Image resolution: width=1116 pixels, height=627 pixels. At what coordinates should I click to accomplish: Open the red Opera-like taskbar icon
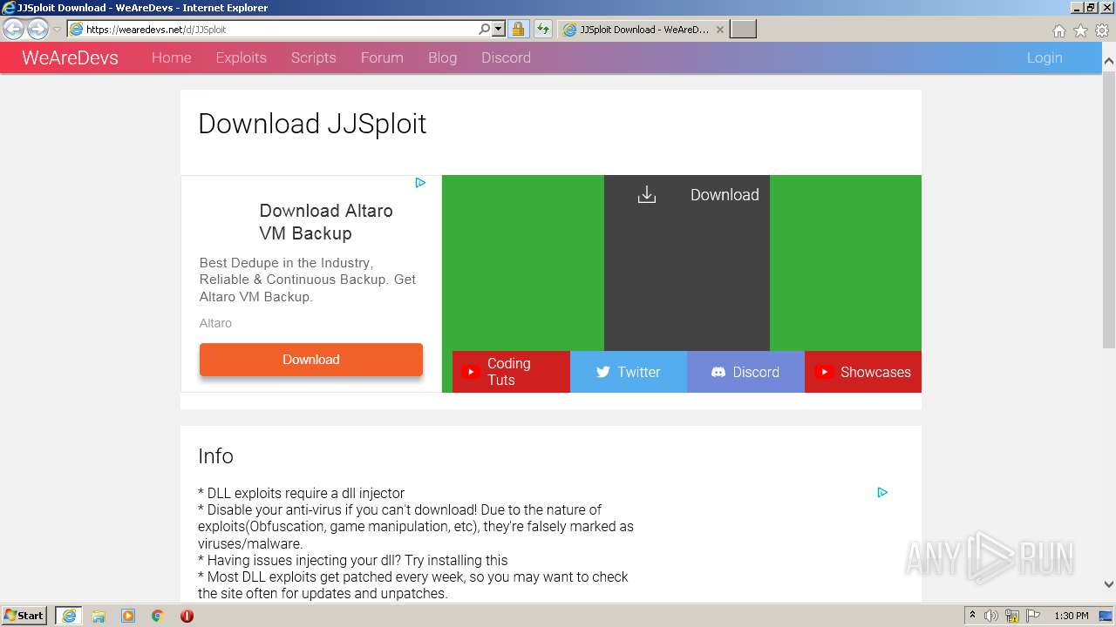(x=187, y=616)
